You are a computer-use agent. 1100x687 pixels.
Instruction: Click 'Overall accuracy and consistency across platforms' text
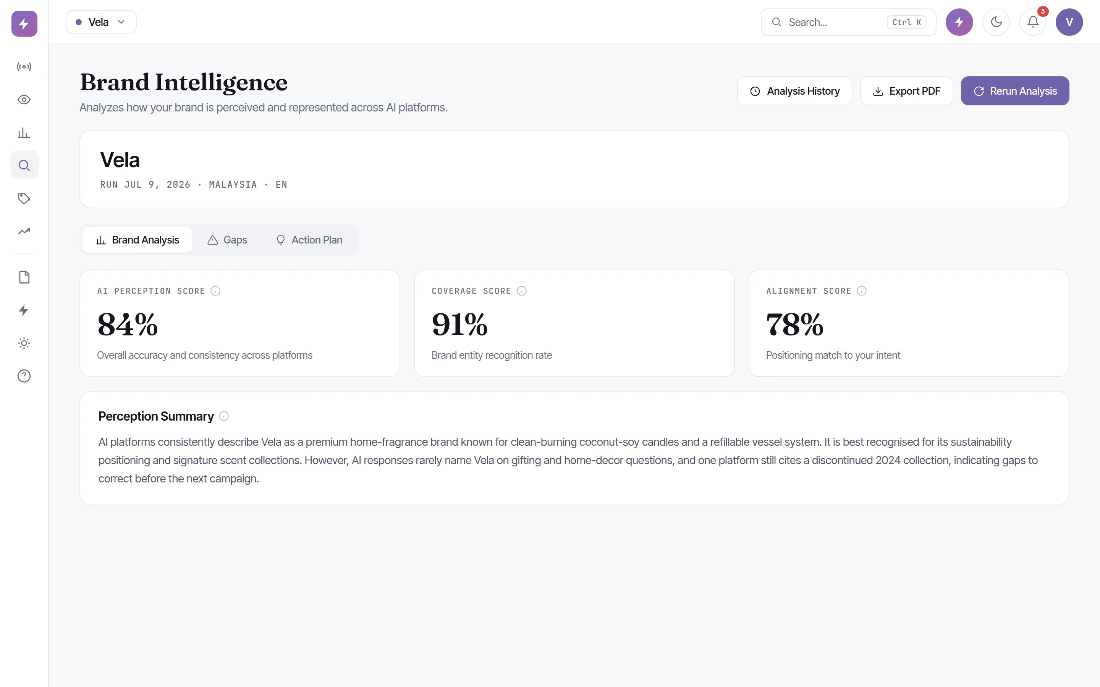coord(205,355)
